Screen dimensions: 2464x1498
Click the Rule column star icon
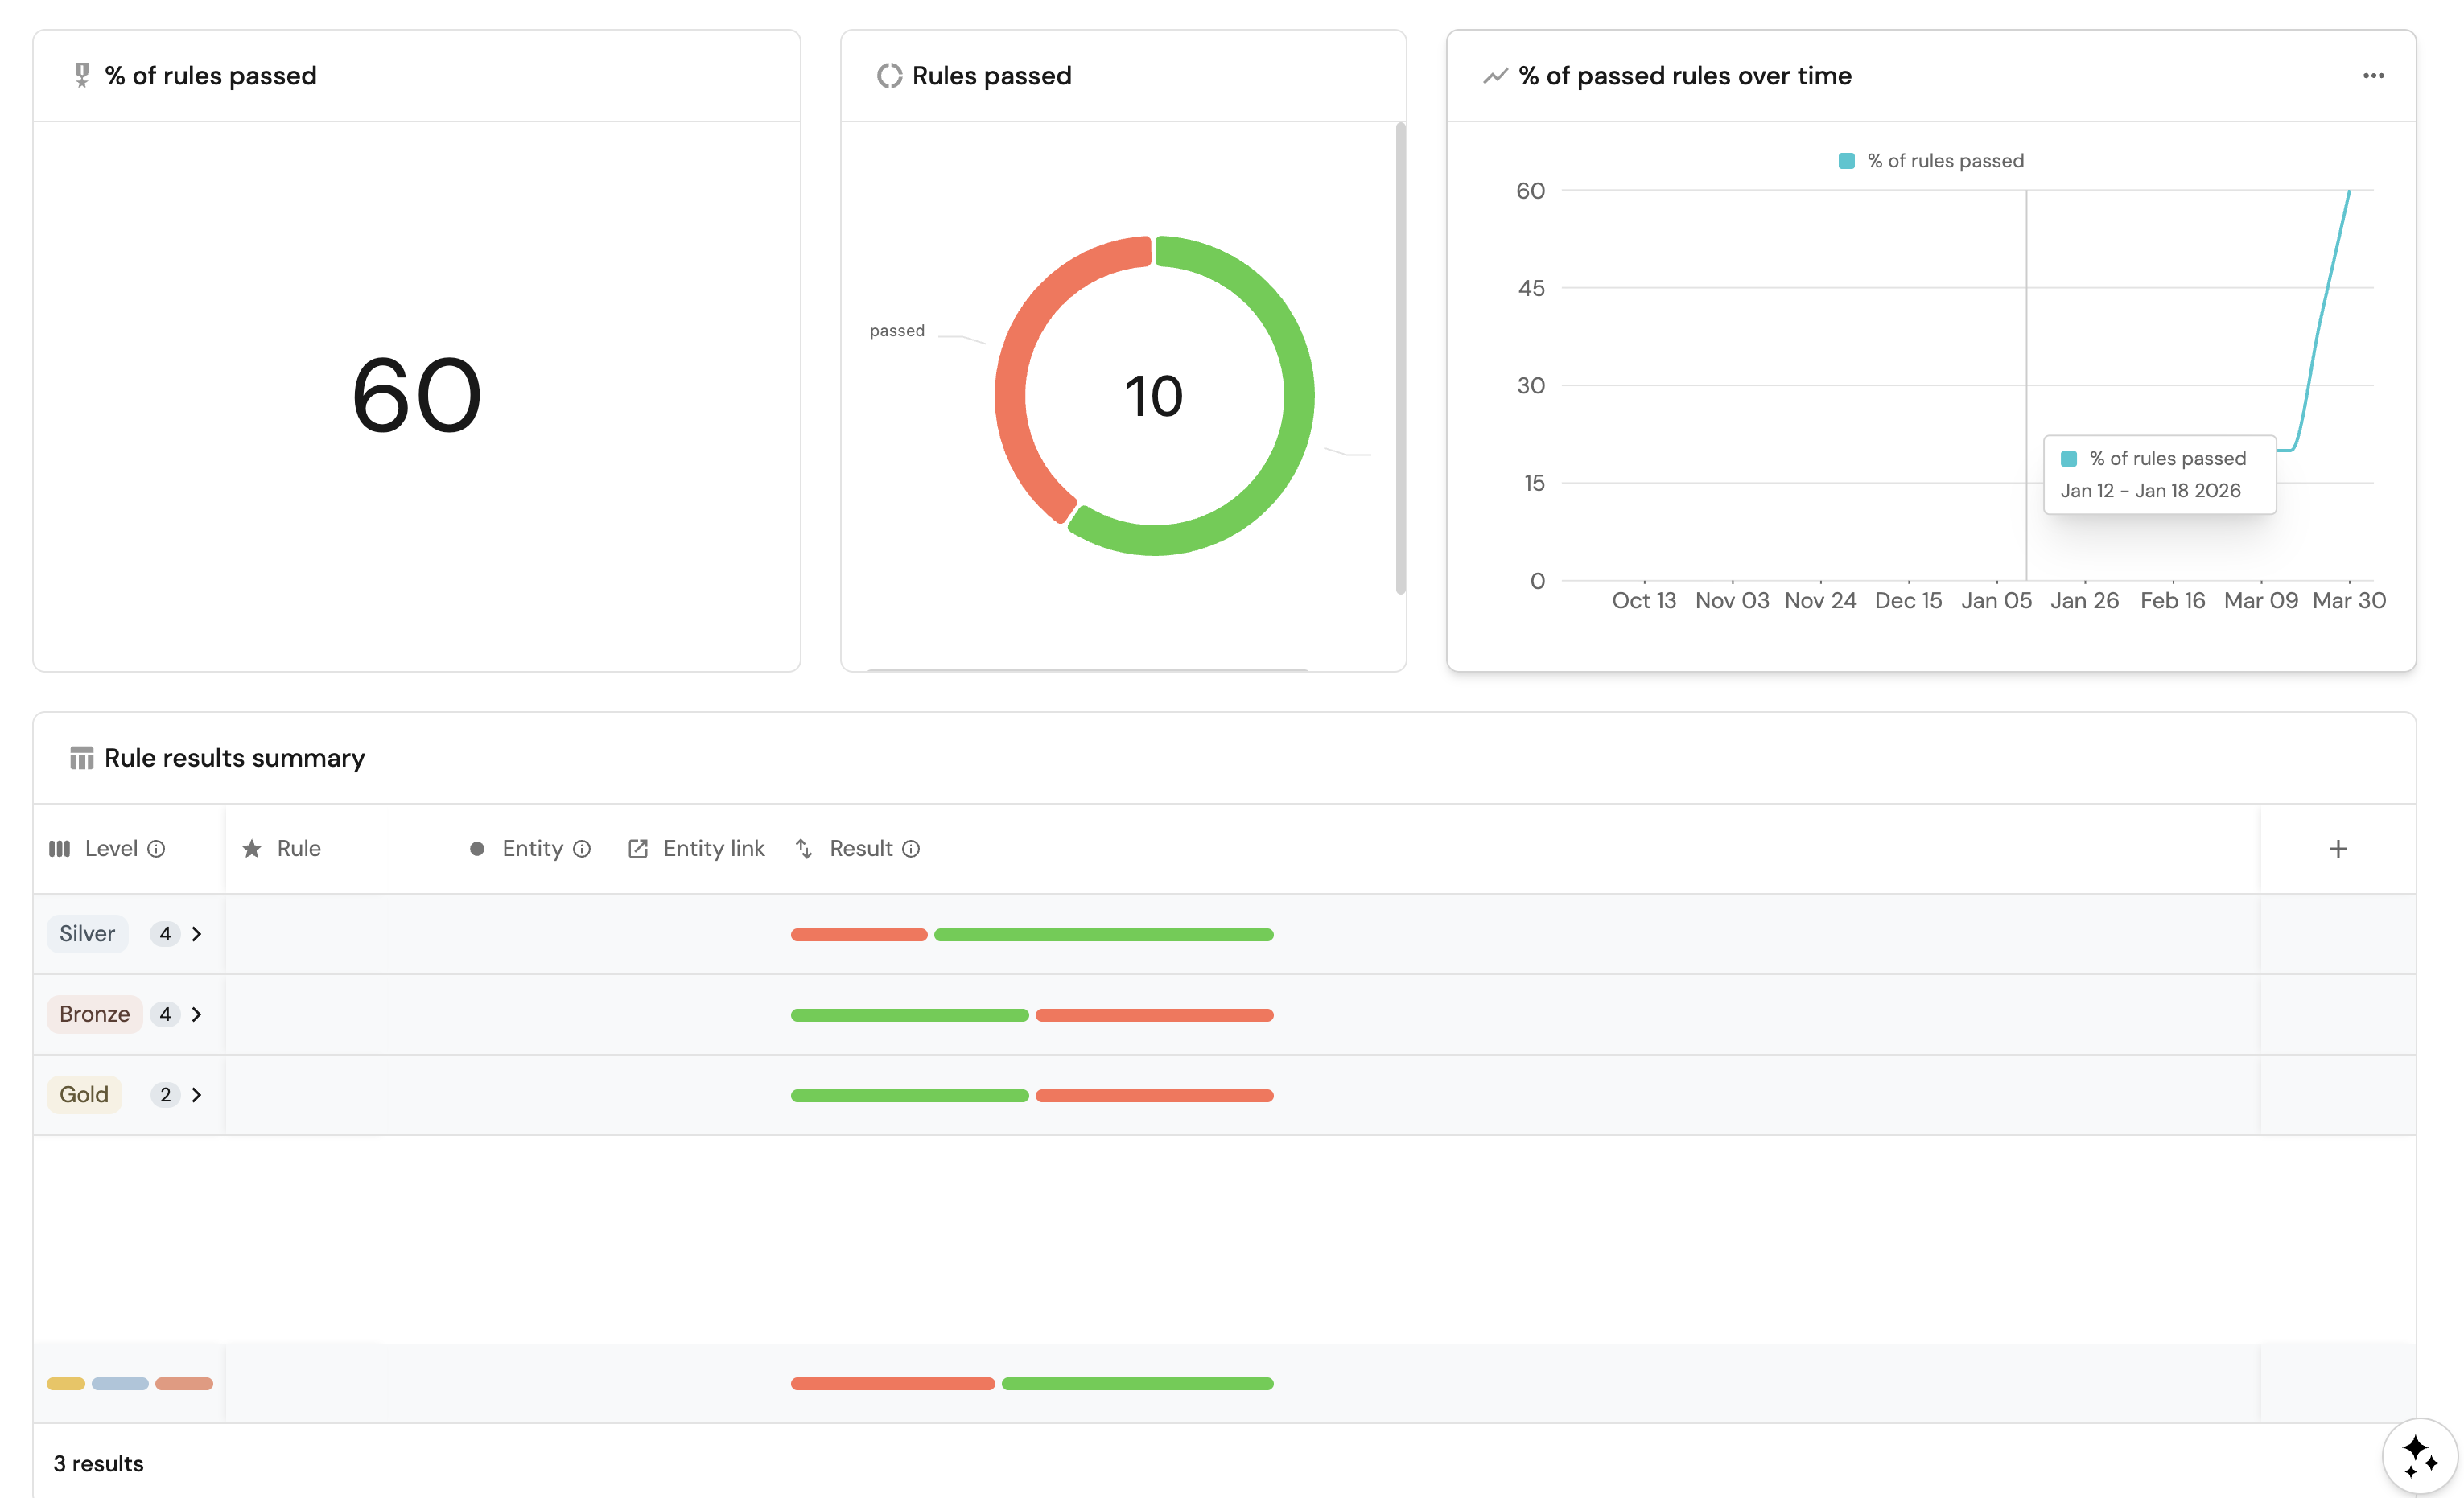[252, 849]
